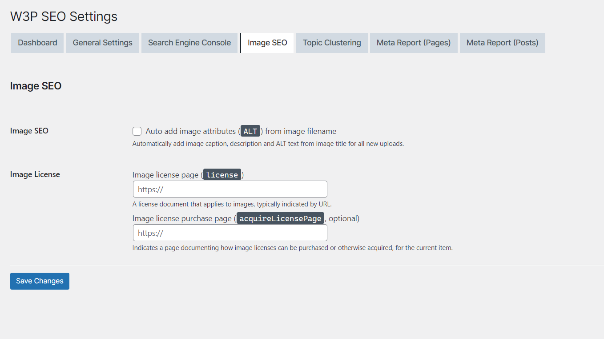
Task: Open the Dashboard tab
Action: (37, 43)
